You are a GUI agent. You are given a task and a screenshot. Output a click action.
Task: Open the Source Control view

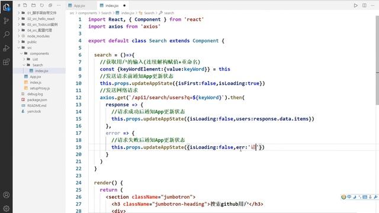(x=7, y=21)
